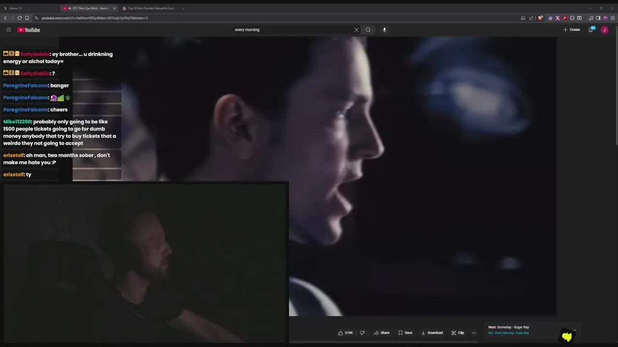Click erisstolf 'two months sober' message
618x347 pixels.
pyautogui.click(x=56, y=159)
